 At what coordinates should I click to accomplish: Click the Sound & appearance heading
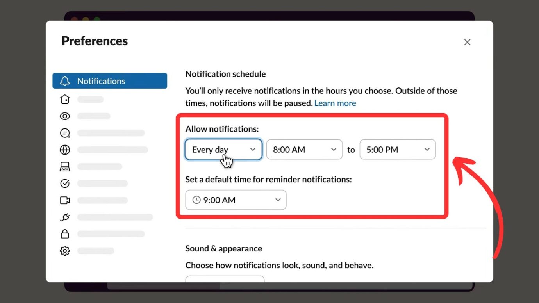pyautogui.click(x=224, y=248)
